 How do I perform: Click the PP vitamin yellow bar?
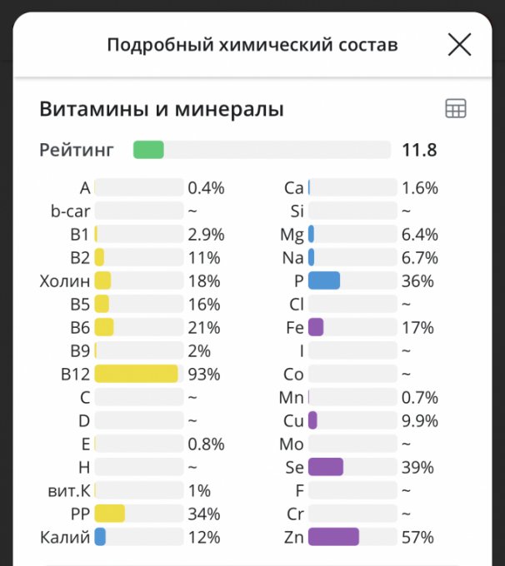click(x=110, y=514)
